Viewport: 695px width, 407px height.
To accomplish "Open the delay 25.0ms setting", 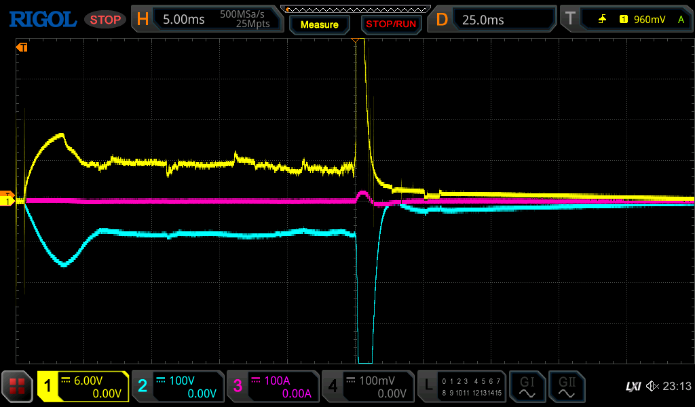I will [493, 20].
